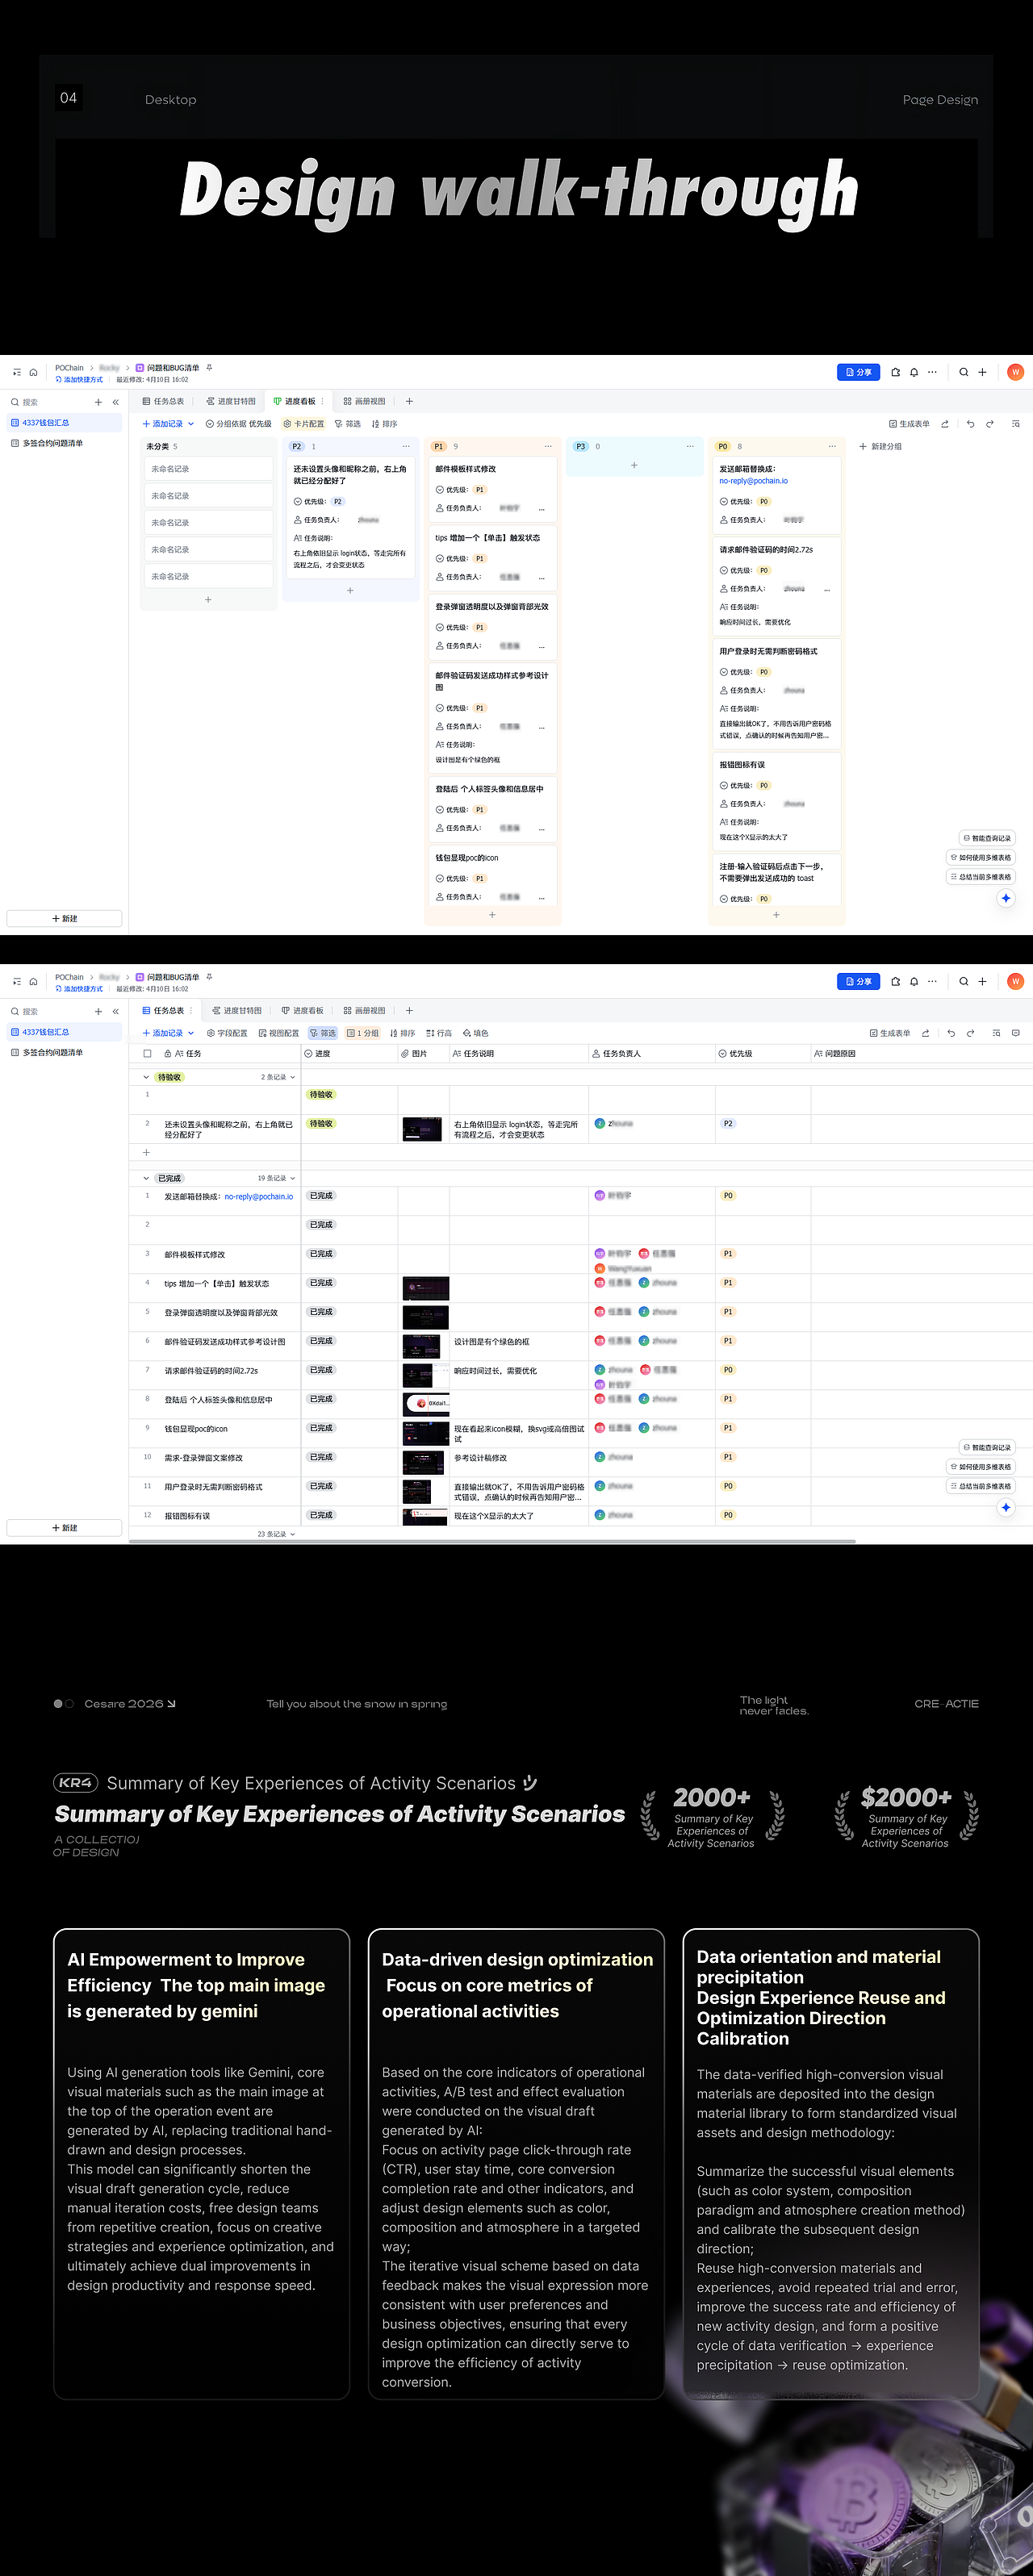Click 如何使用多维表格 chip in table window

[981, 1467]
